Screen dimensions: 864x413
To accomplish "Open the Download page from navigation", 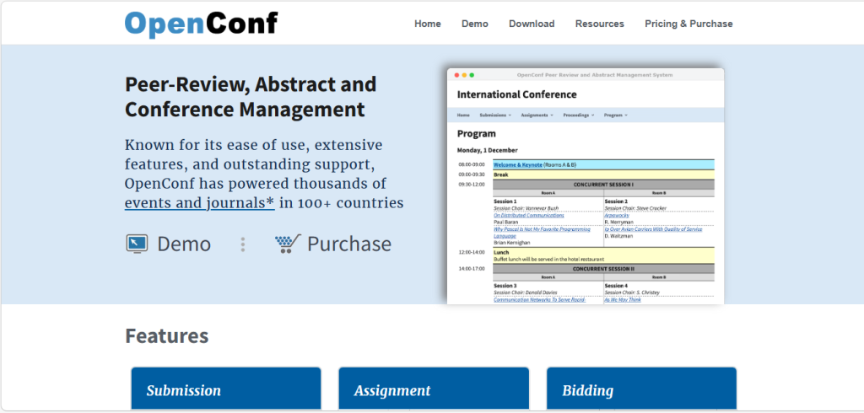I will click(x=532, y=24).
